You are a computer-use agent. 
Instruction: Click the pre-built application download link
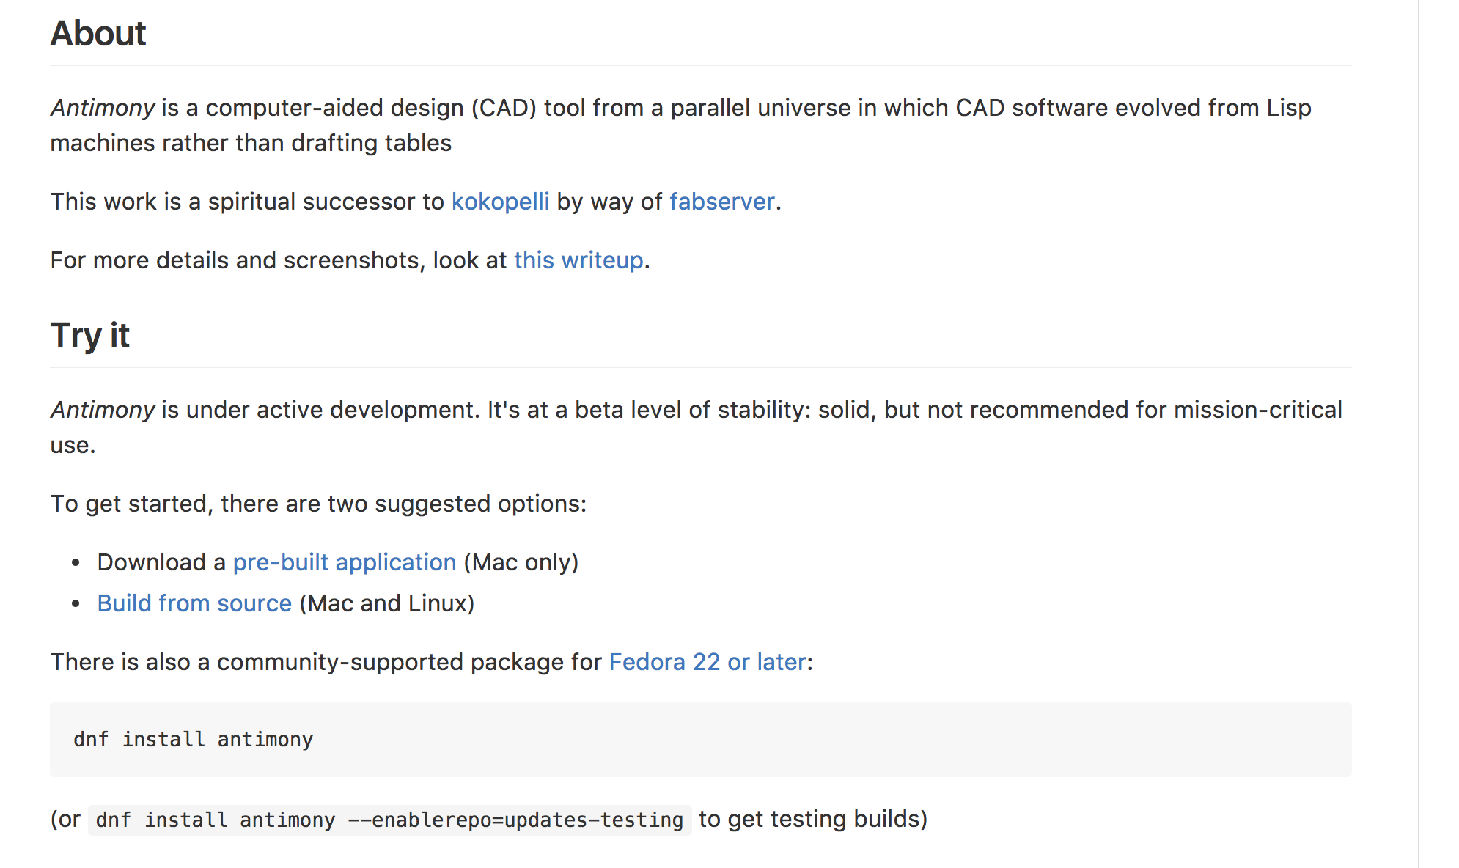click(345, 562)
